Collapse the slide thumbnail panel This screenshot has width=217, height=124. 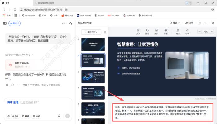pos(105,32)
